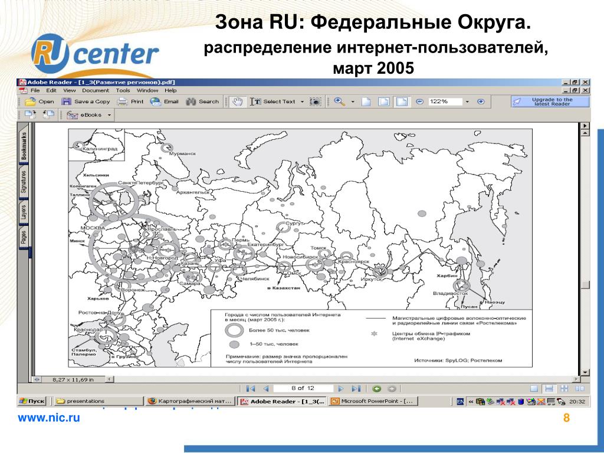
Task: Click the eBooks toolbar icon
Action: [x=73, y=115]
